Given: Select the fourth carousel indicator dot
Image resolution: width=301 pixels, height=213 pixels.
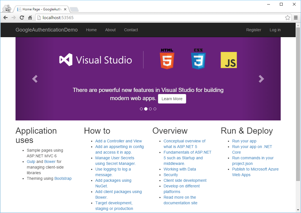Looking at the screenshot, I should point(155,109).
